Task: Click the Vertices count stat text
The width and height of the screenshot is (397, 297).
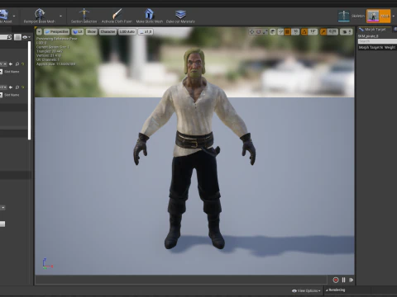Action: pos(49,55)
